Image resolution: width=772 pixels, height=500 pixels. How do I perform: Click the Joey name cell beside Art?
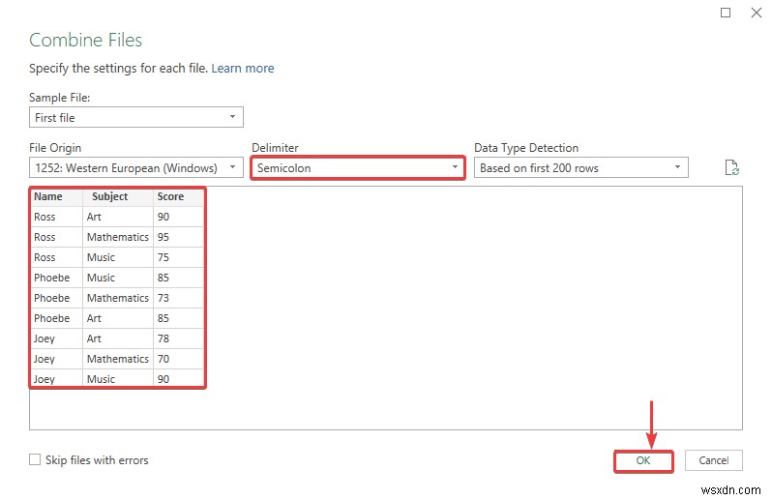tap(56, 338)
